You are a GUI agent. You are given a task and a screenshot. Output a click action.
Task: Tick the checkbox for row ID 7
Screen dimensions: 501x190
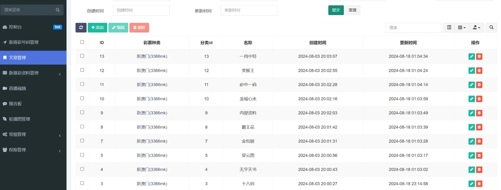(82, 141)
